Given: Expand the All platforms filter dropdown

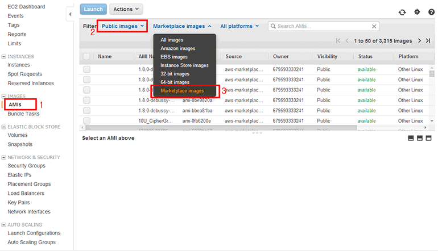Looking at the screenshot, I should [239, 26].
